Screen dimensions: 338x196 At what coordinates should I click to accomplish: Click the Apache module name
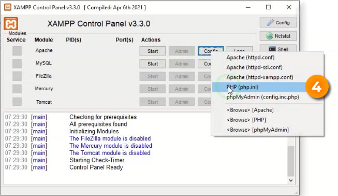44,50
